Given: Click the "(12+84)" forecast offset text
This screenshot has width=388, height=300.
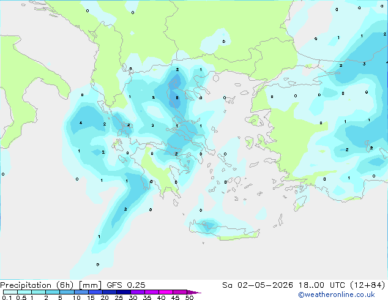Looking at the screenshot, I should click(368, 285).
